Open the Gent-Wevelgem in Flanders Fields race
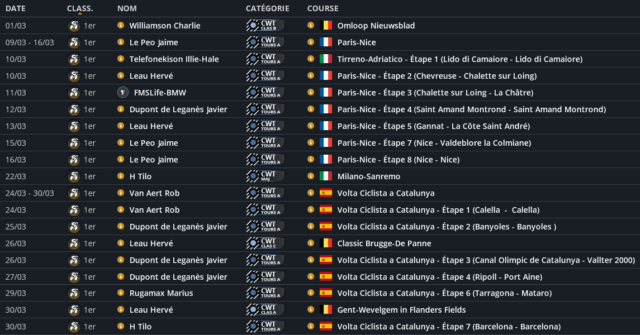 tap(401, 310)
